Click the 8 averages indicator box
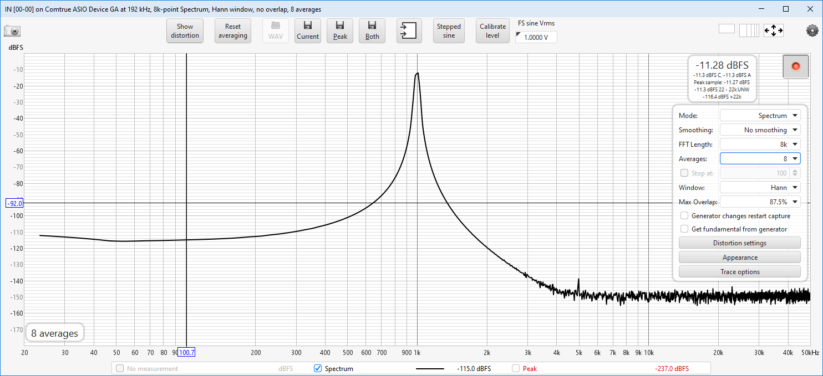823x376 pixels. pyautogui.click(x=55, y=333)
